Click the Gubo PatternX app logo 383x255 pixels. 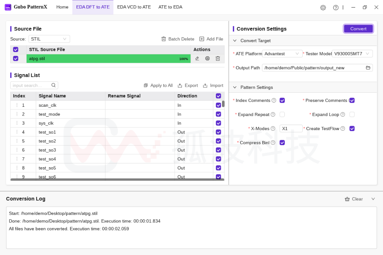[x=8, y=7]
